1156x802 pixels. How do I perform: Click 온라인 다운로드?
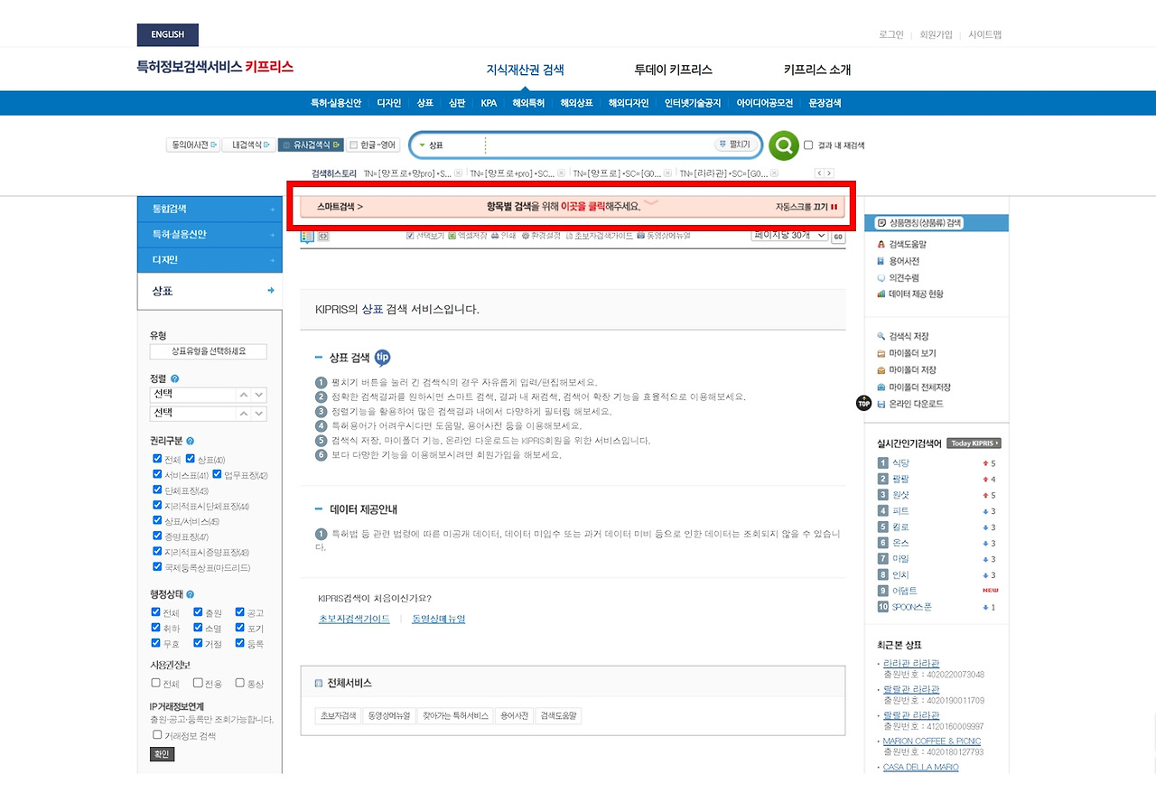910,404
